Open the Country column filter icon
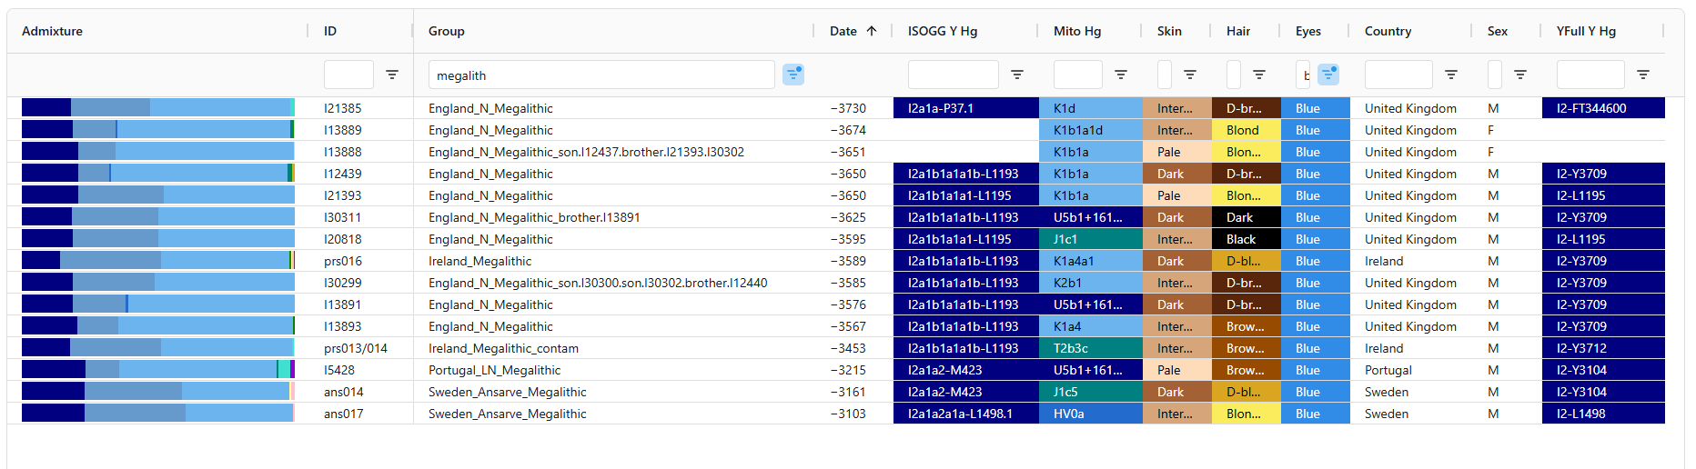The height and width of the screenshot is (469, 1696). click(x=1451, y=75)
